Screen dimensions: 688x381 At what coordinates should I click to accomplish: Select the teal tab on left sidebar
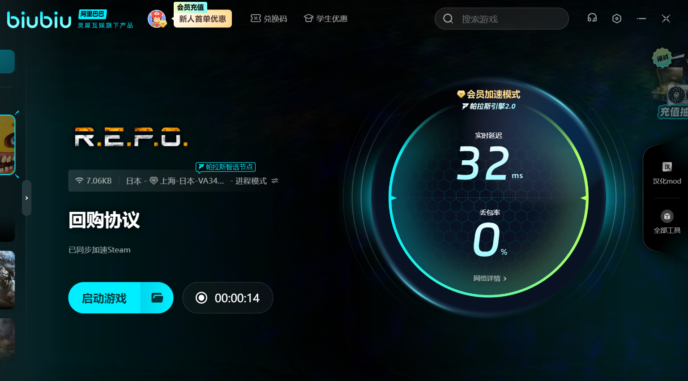click(7, 61)
